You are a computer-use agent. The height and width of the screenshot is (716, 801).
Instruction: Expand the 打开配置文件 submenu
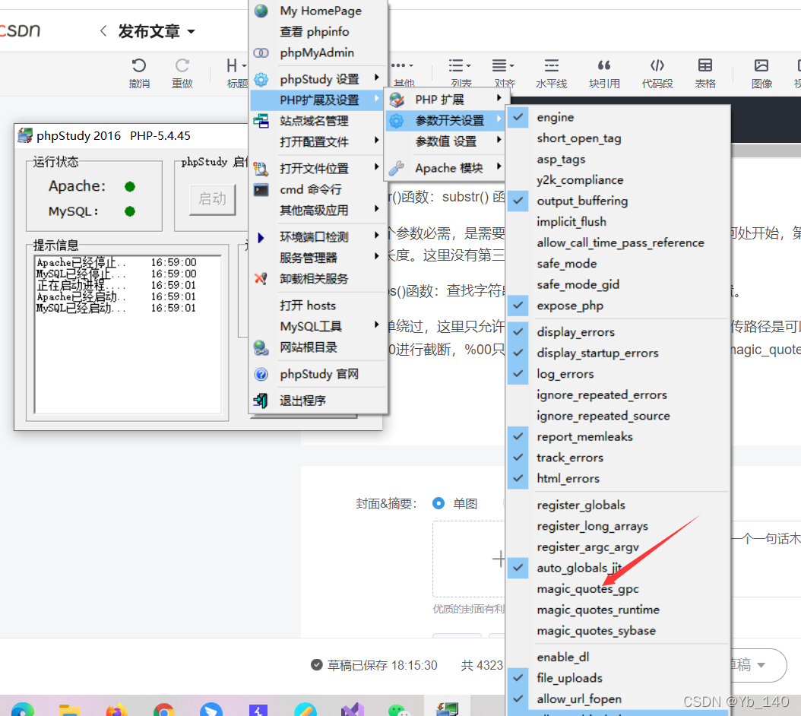click(x=318, y=141)
